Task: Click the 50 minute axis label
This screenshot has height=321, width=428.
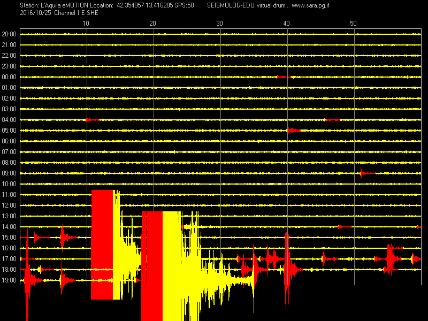Action: coord(353,24)
